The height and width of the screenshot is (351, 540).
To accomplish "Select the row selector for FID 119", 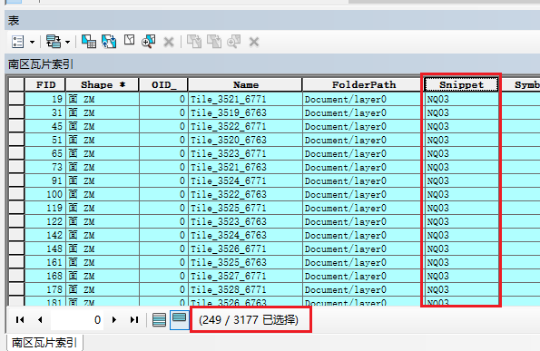I will point(16,208).
